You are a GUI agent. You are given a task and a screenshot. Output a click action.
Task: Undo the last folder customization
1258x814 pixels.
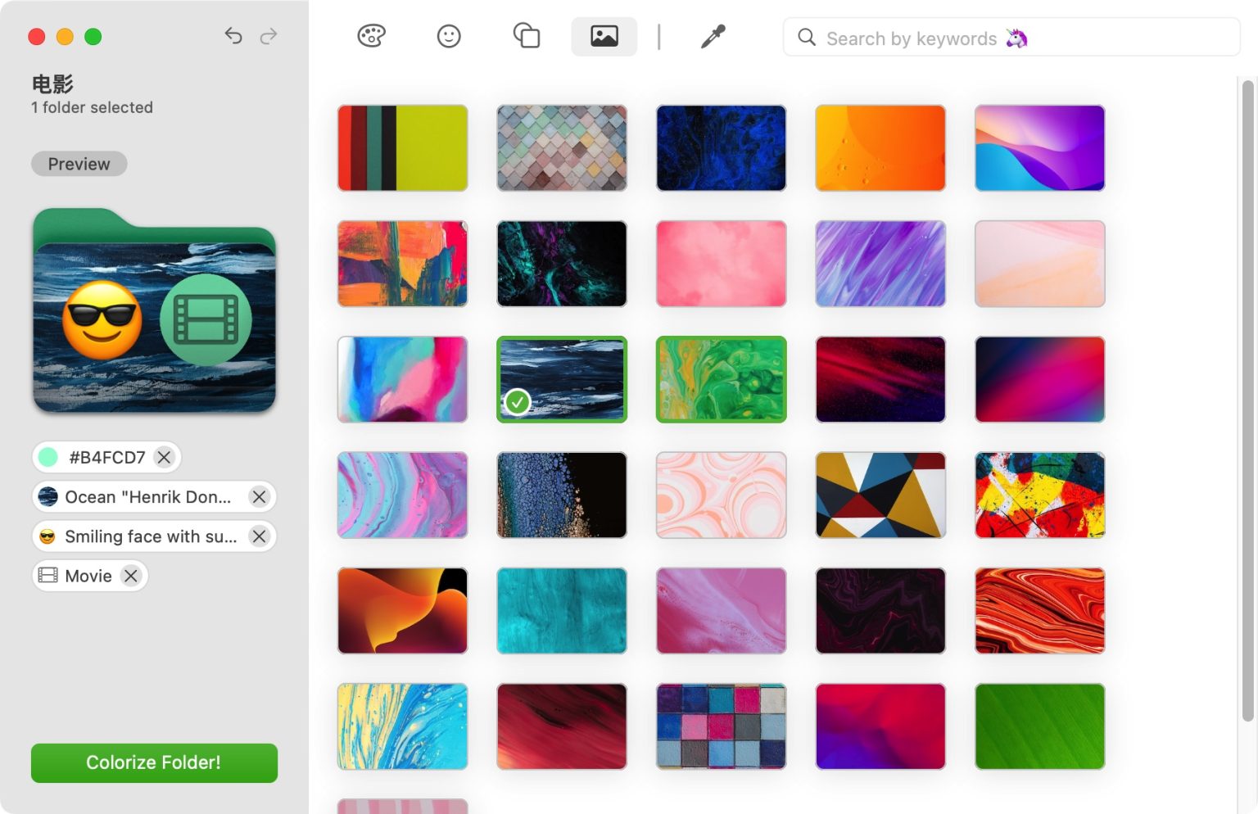coord(233,36)
